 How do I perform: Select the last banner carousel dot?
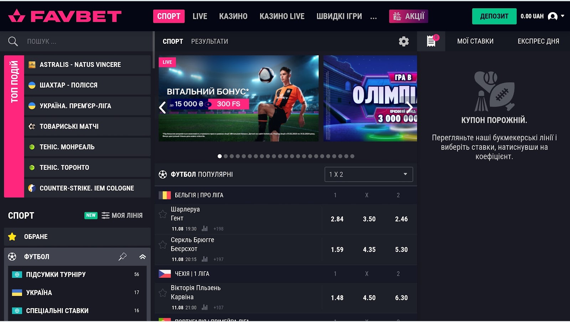coord(352,156)
